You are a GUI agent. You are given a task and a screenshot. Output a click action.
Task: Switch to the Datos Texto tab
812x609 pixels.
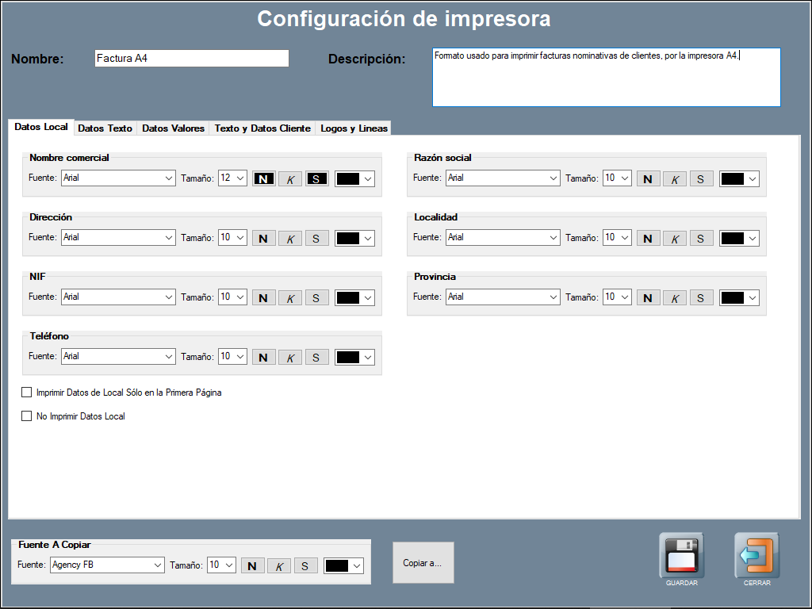point(105,128)
